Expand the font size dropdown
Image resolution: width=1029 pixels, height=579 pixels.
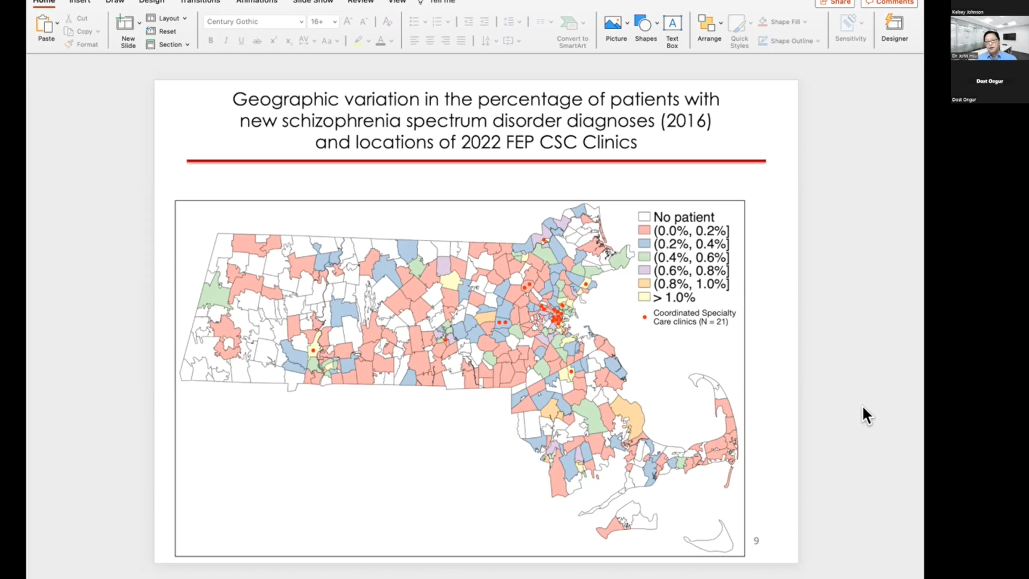click(335, 22)
